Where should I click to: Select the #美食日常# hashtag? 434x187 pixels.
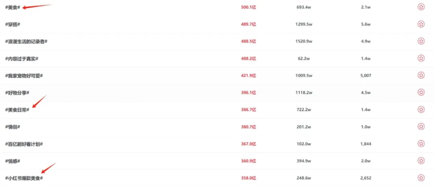pos(17,110)
